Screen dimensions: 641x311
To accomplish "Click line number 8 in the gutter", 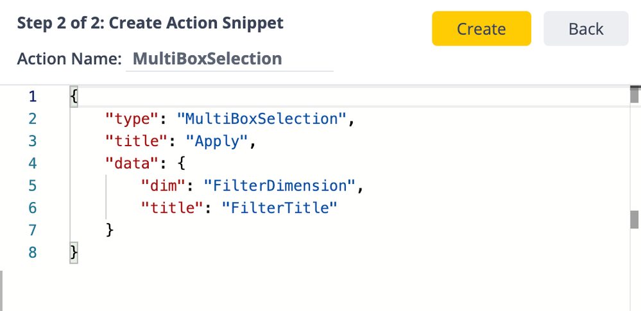I will [x=33, y=252].
